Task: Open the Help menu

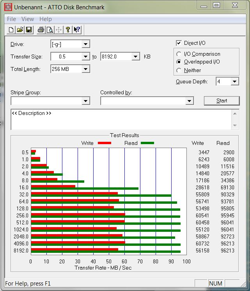Action: point(46,19)
